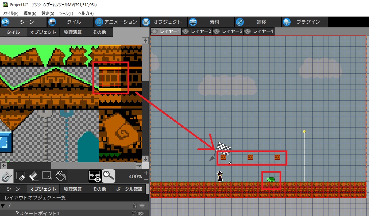Pick the teal arch tile in palette

point(88,147)
